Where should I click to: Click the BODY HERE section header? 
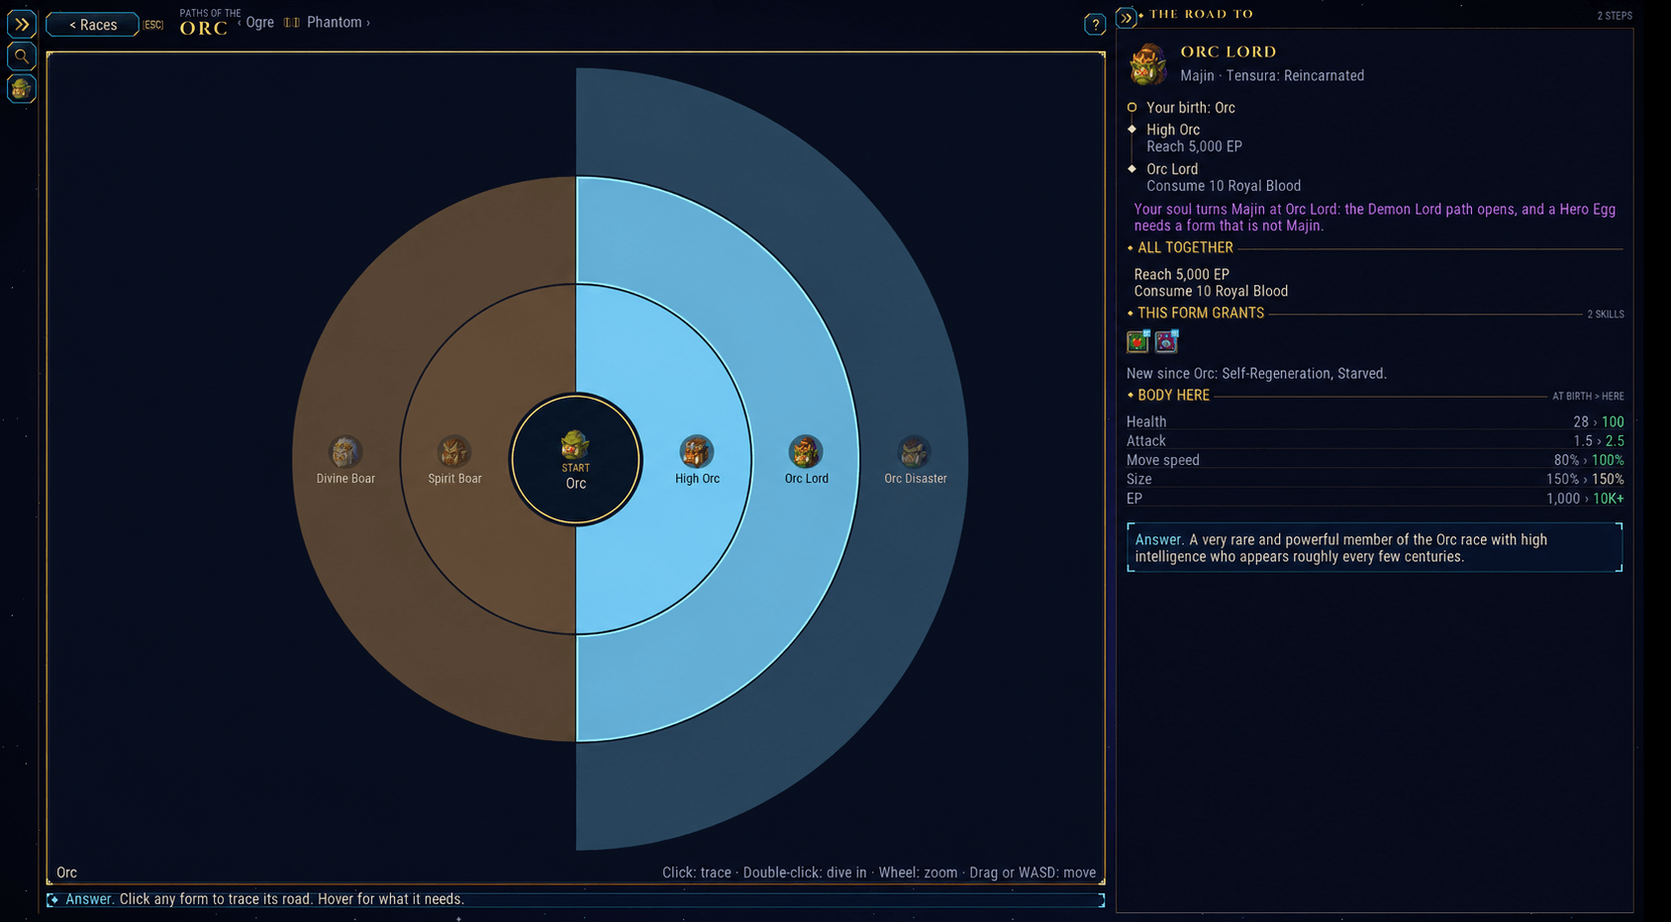1173,395
